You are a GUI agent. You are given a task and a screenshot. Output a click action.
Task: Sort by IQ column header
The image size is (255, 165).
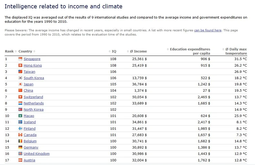(114, 51)
